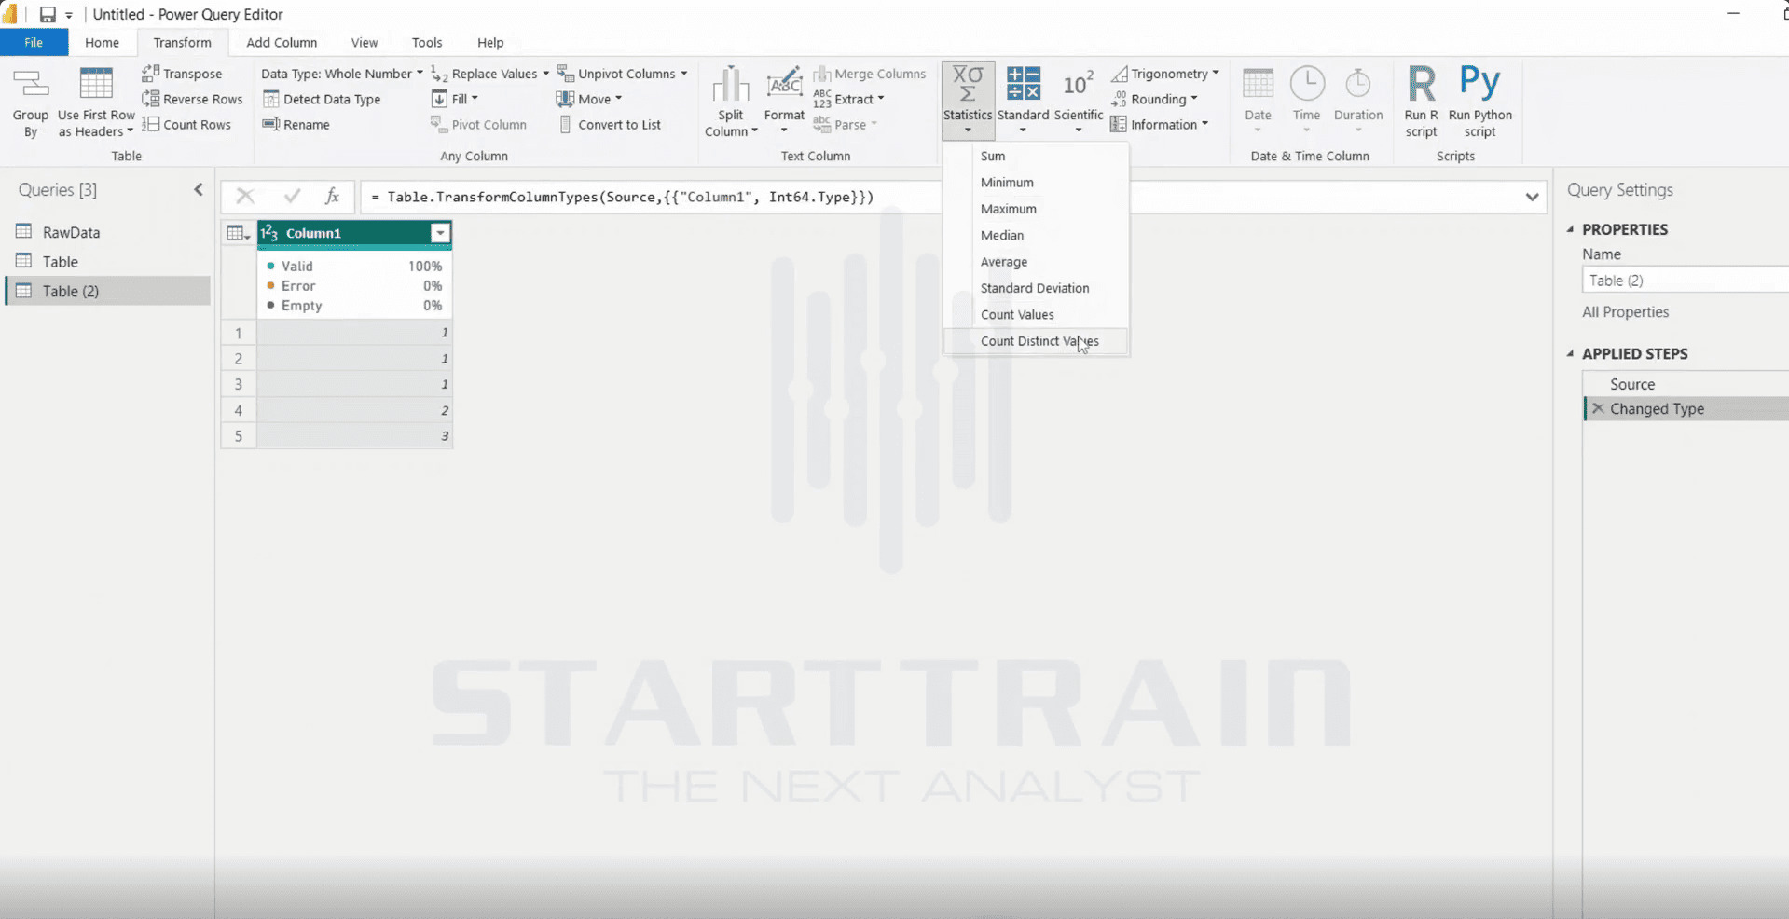This screenshot has height=919, width=1789.
Task: Click Detect Data Type
Action: pyautogui.click(x=322, y=99)
